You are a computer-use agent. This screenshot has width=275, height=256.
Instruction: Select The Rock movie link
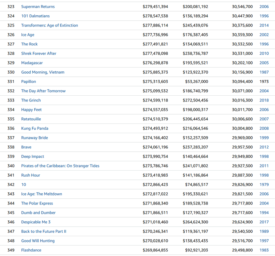(x=29, y=44)
